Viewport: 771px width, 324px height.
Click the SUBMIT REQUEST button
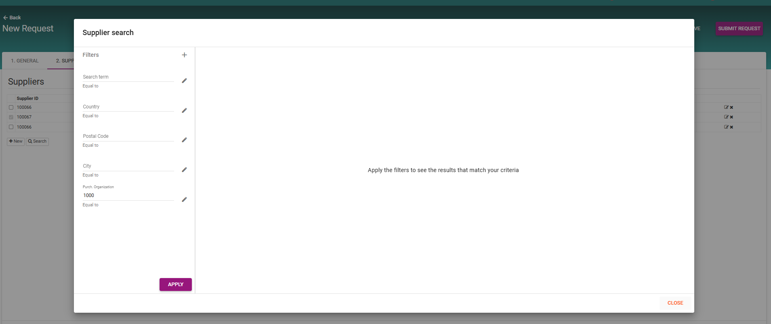739,29
